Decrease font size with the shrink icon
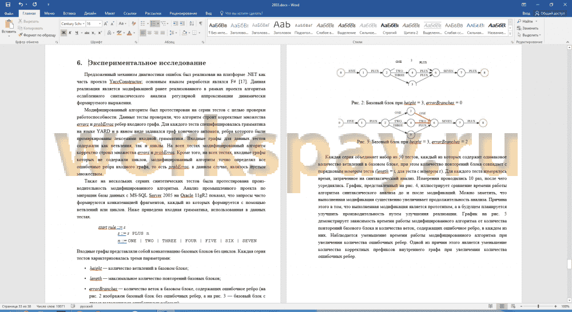Image resolution: width=572 pixels, height=312 pixels. pos(112,23)
